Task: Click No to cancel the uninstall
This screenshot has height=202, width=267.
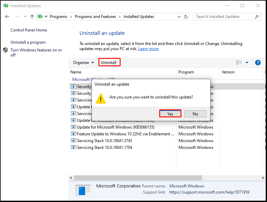Action: (195, 114)
